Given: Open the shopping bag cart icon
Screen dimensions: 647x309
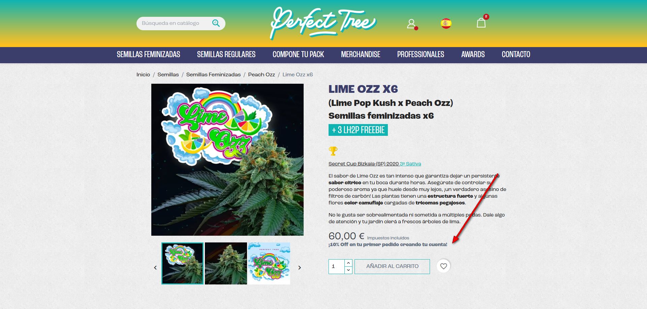Looking at the screenshot, I should coord(481,22).
